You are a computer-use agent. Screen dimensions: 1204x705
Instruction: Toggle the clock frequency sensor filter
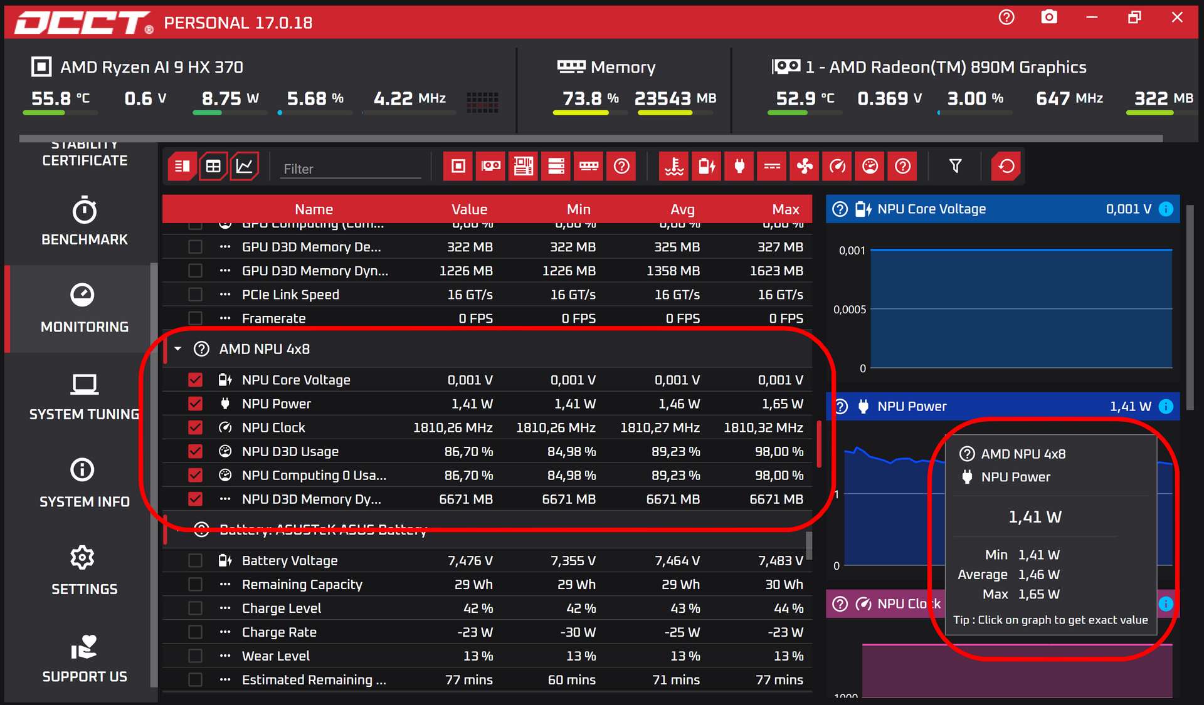point(837,166)
